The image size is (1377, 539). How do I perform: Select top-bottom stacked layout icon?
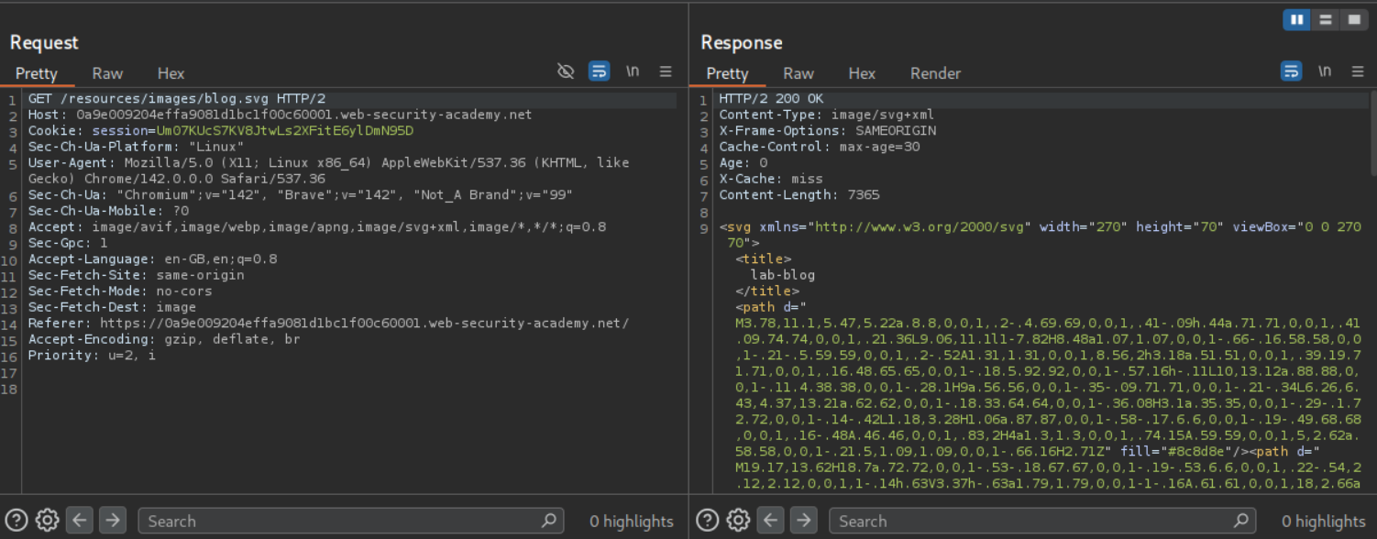coord(1325,19)
